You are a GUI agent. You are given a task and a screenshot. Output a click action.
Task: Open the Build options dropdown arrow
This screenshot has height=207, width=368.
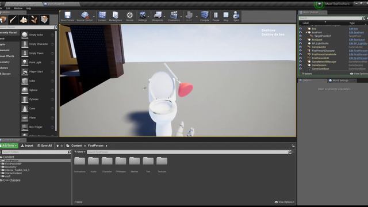click(197, 17)
